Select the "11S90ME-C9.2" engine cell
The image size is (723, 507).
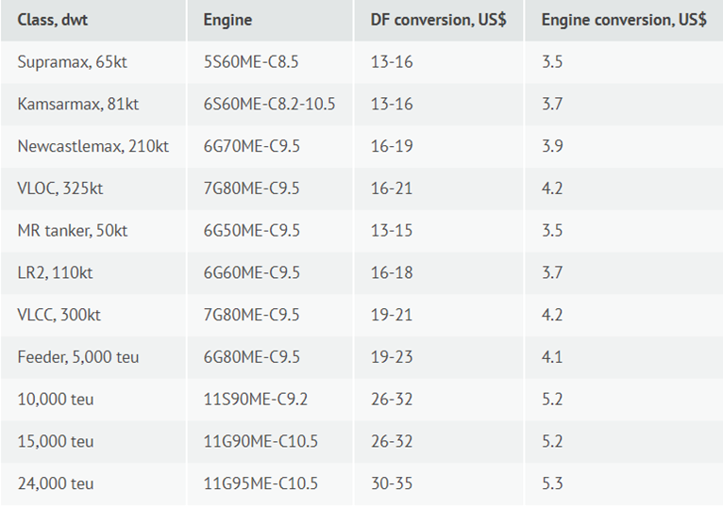255,400
